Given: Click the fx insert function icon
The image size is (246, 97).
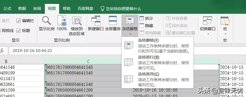Looking at the screenshot, I should coord(2,51).
